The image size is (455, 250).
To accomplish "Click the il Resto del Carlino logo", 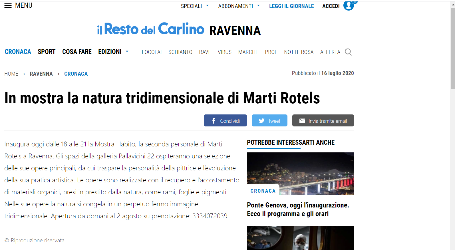I will point(151,29).
